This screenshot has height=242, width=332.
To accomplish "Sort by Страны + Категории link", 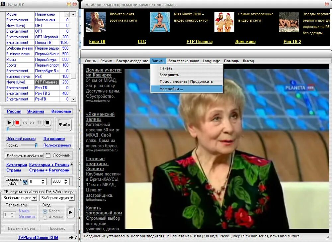I will 49,170.
